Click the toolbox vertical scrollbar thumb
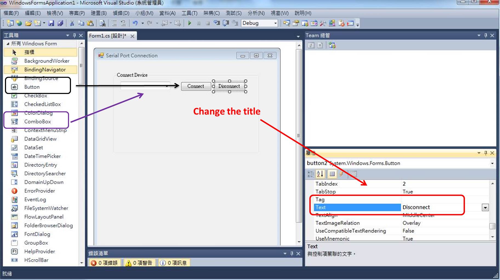This screenshot has height=280, width=500. (81, 66)
